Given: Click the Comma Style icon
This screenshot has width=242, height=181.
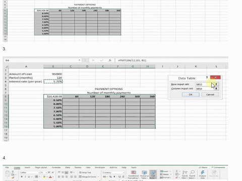Looking at the screenshot, I should [x=114, y=176].
